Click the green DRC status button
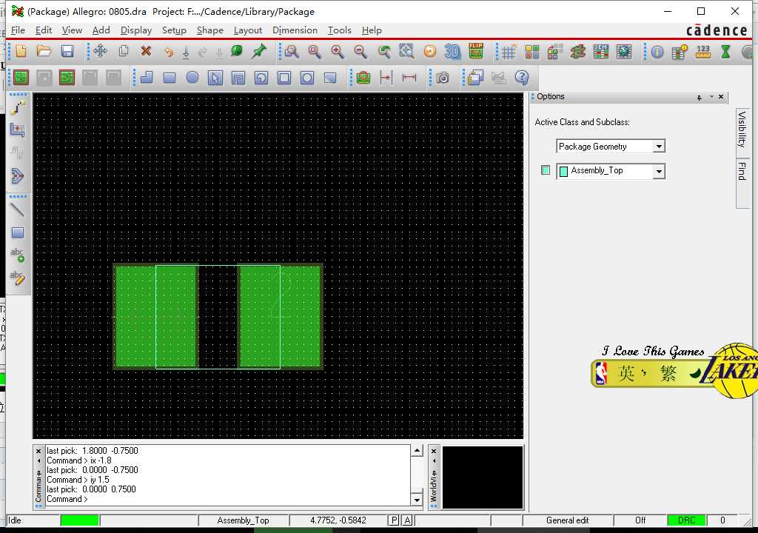 pos(686,520)
